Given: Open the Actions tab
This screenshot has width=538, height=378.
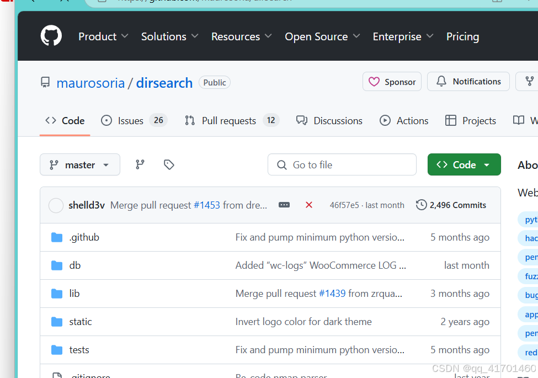Looking at the screenshot, I should [x=404, y=121].
